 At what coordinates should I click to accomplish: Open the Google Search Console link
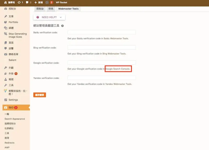pyautogui.click(x=117, y=69)
